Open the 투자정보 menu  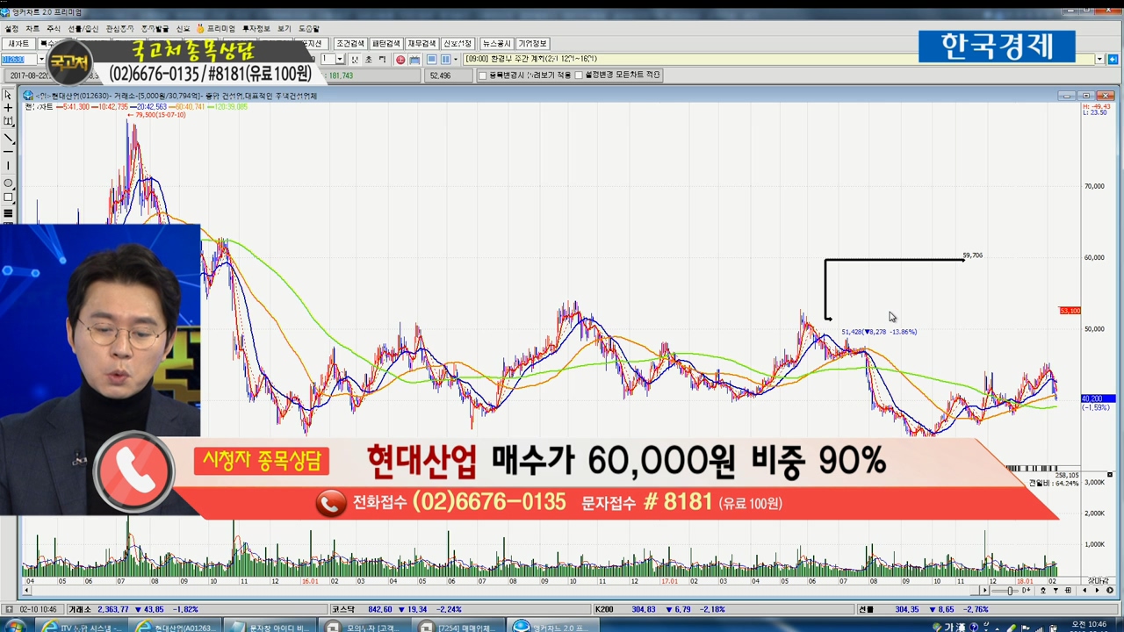(x=256, y=29)
